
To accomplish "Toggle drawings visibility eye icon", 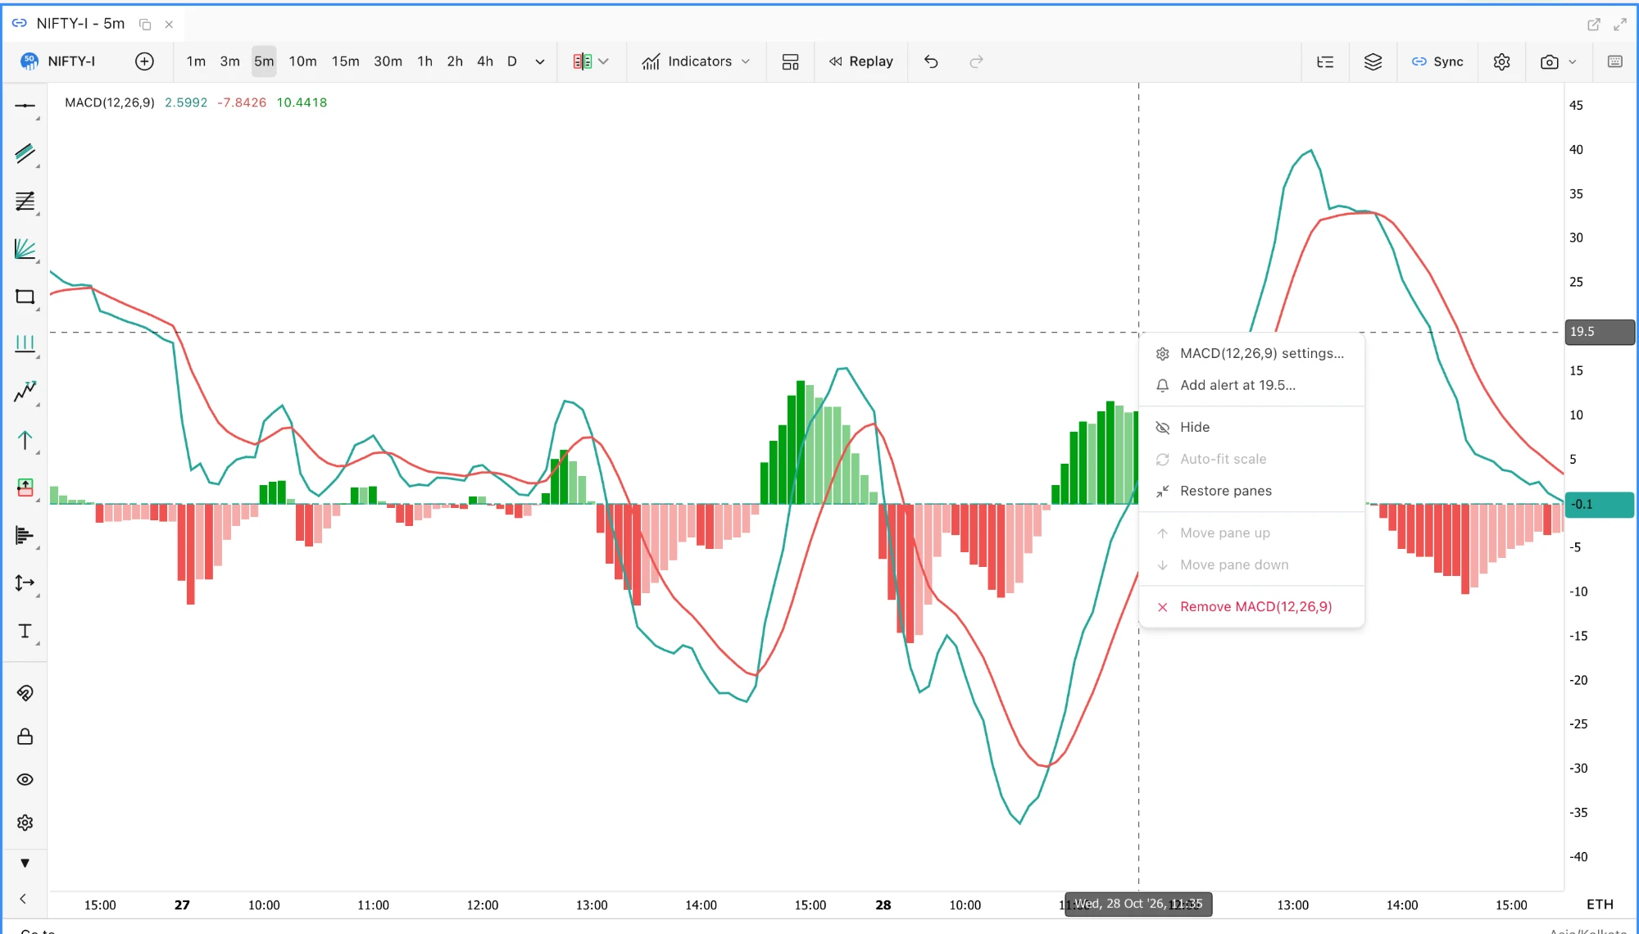I will 25,779.
